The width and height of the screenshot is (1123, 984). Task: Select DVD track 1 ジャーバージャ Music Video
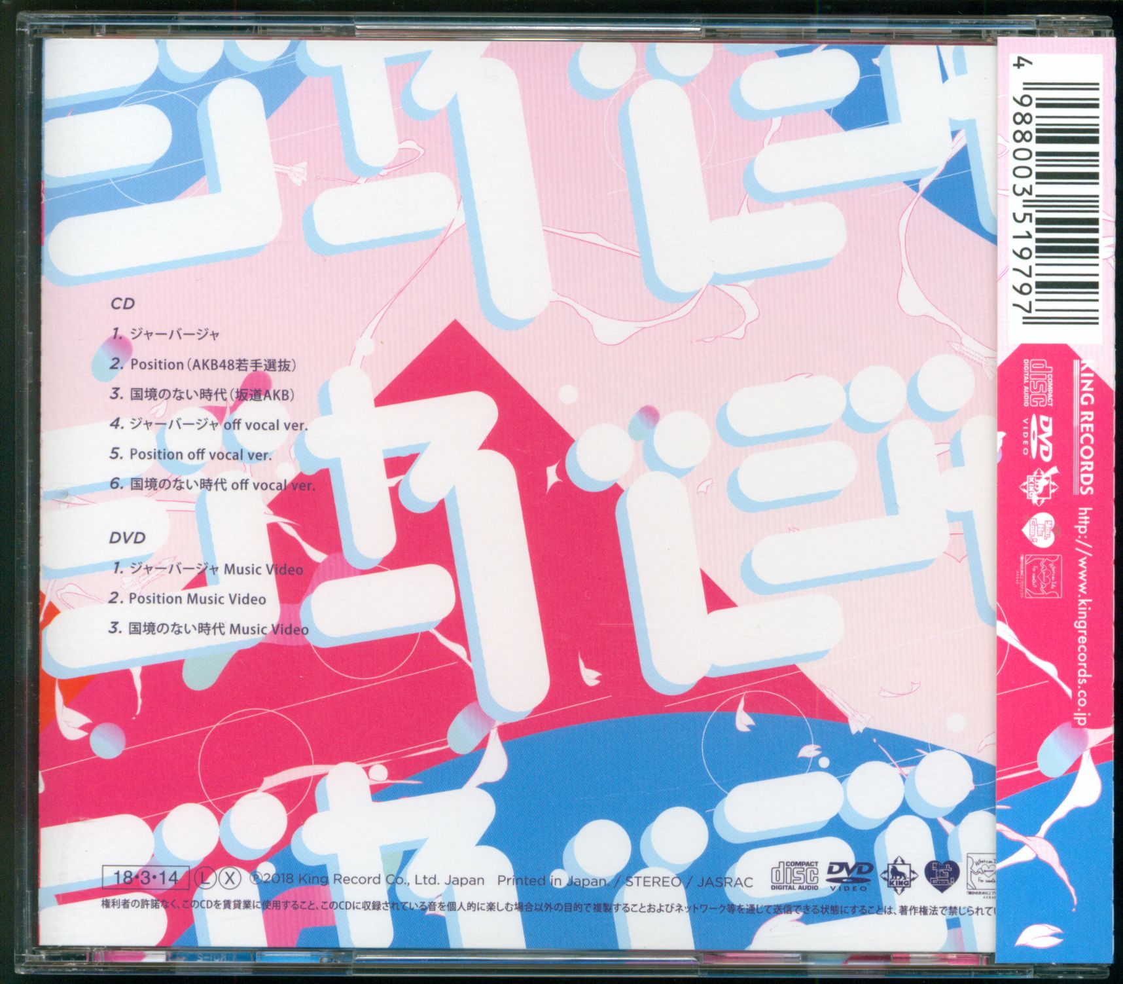click(x=207, y=569)
